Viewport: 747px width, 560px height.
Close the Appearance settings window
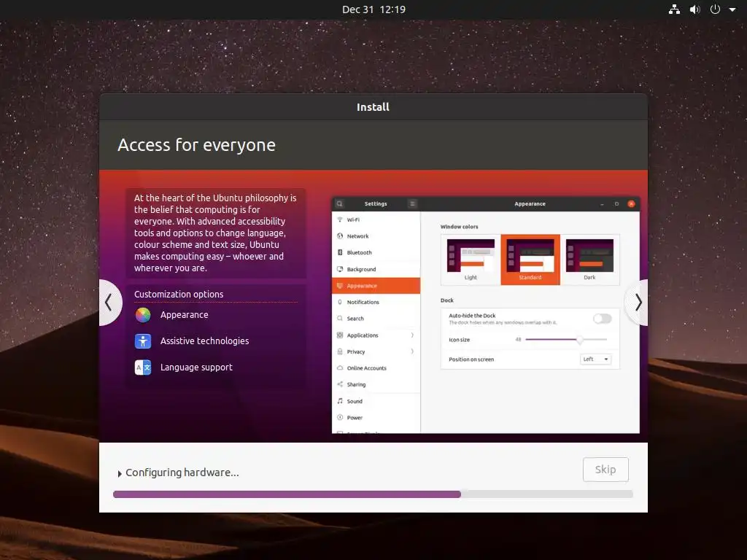click(631, 204)
